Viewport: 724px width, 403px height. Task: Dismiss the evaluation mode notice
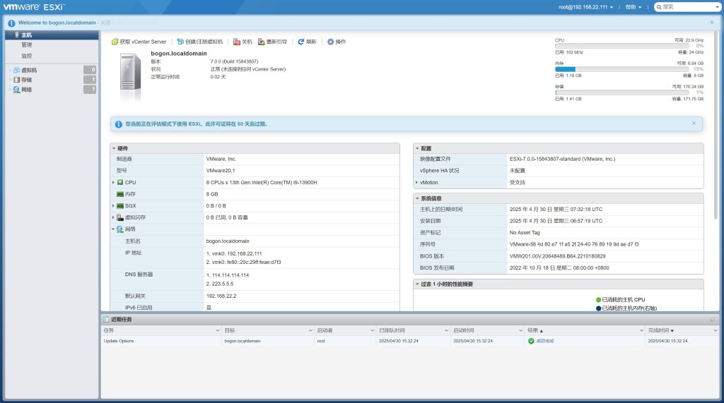pyautogui.click(x=694, y=123)
